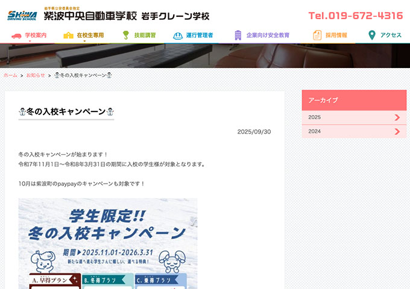Click the yellow building icon for 在校生専用
The image size is (410, 289).
(x=69, y=36)
